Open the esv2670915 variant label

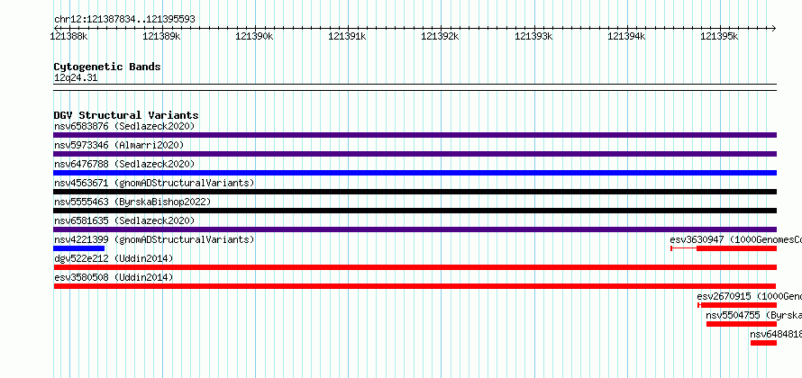(750, 296)
